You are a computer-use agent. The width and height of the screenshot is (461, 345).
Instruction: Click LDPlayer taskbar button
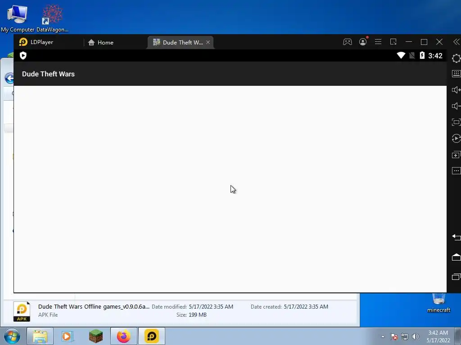pos(152,336)
